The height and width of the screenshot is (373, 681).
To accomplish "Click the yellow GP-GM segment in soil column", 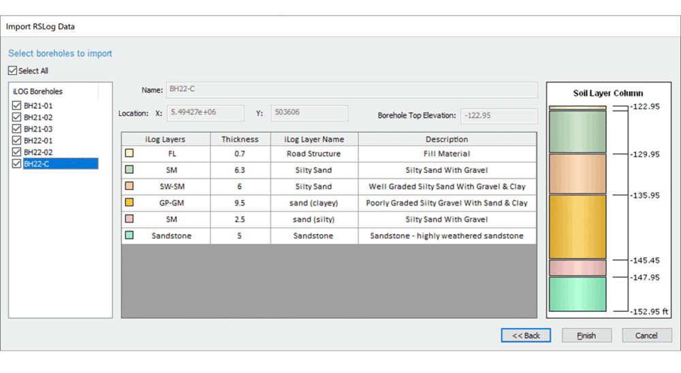I will pos(577,227).
